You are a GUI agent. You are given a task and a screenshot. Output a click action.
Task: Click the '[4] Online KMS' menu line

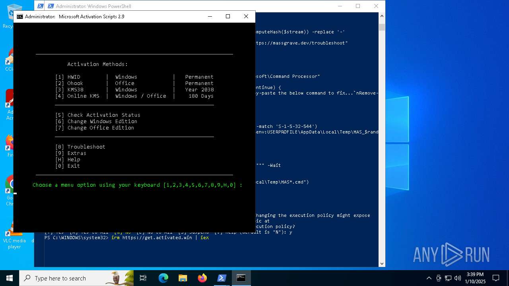pyautogui.click(x=134, y=96)
